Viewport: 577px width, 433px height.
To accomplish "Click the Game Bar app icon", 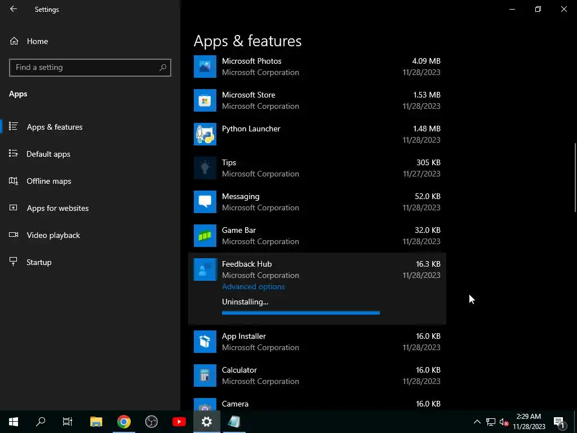I will (205, 236).
